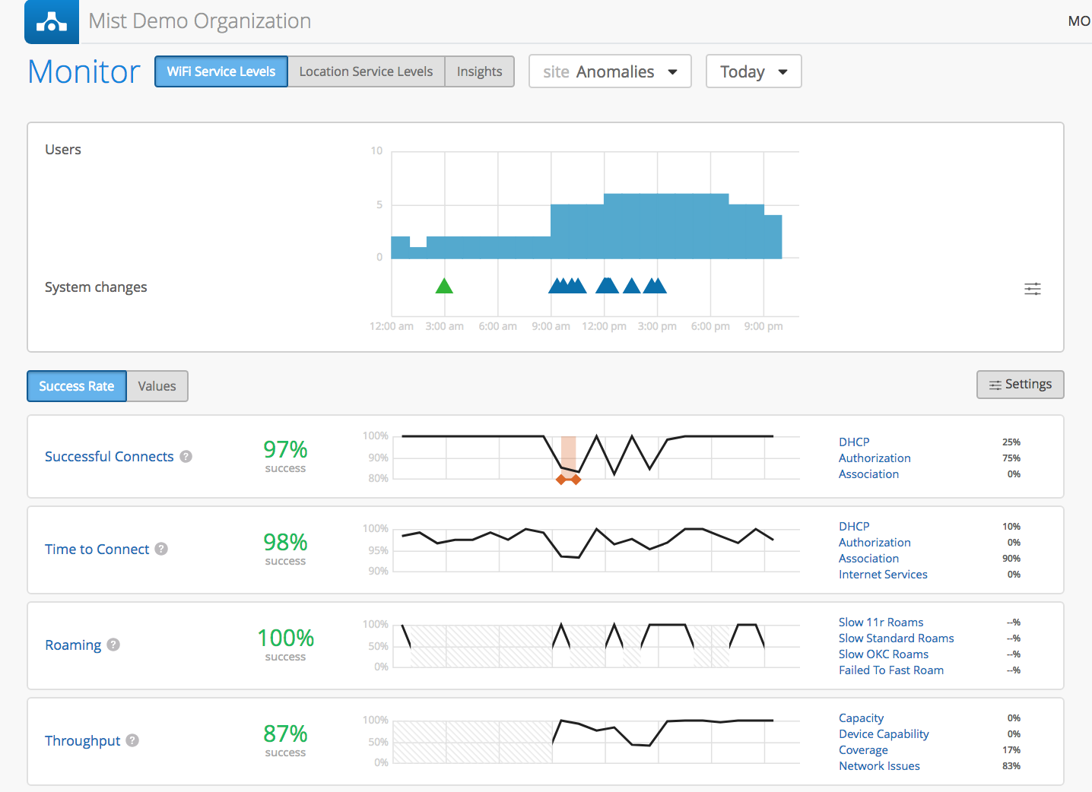The width and height of the screenshot is (1092, 792).
Task: Switch to WiFi Service Levels tab
Action: [x=221, y=71]
